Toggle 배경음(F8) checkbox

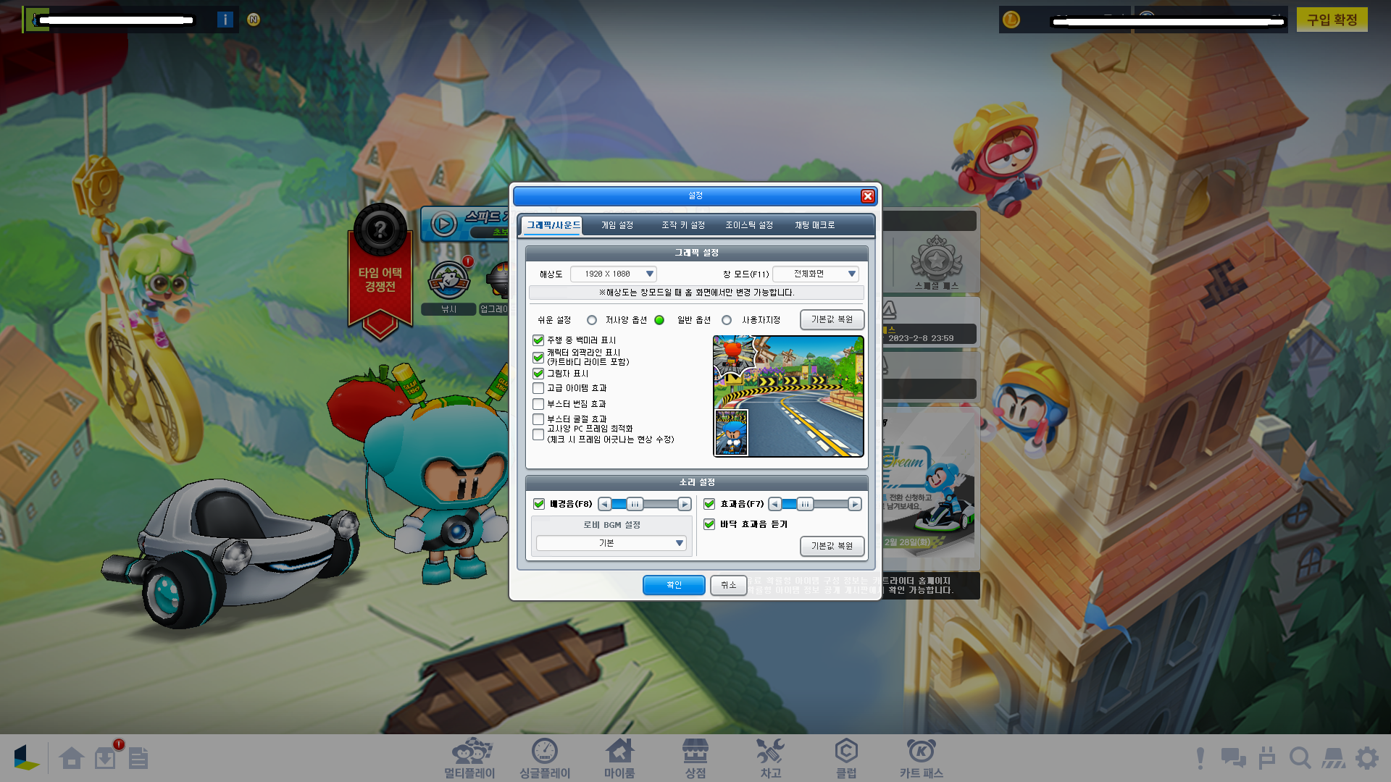539,504
